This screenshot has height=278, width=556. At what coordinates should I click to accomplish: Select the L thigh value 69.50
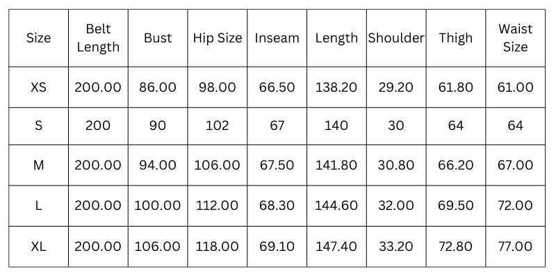tap(455, 206)
